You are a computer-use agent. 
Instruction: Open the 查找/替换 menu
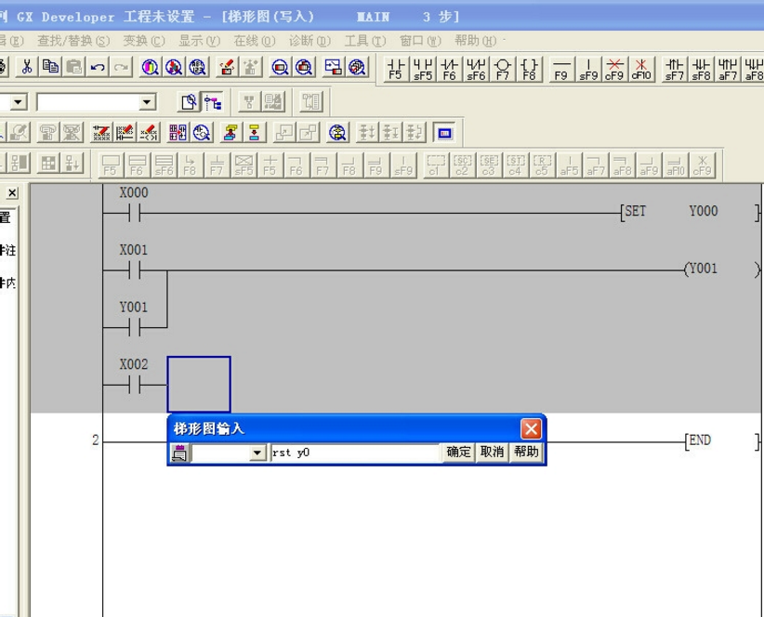click(73, 41)
